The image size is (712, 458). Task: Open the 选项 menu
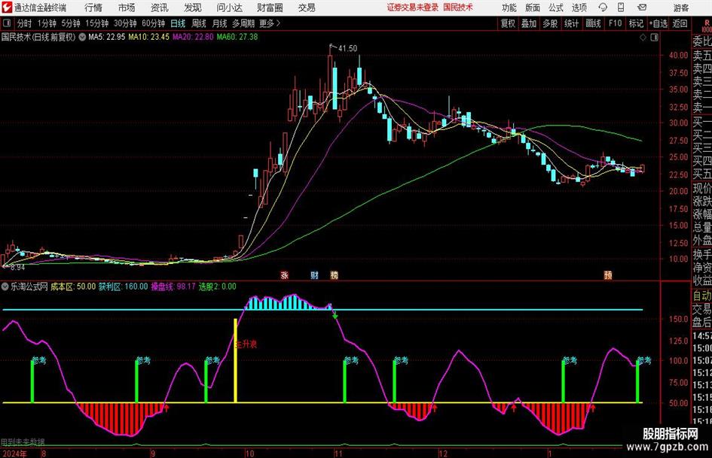coord(579,8)
